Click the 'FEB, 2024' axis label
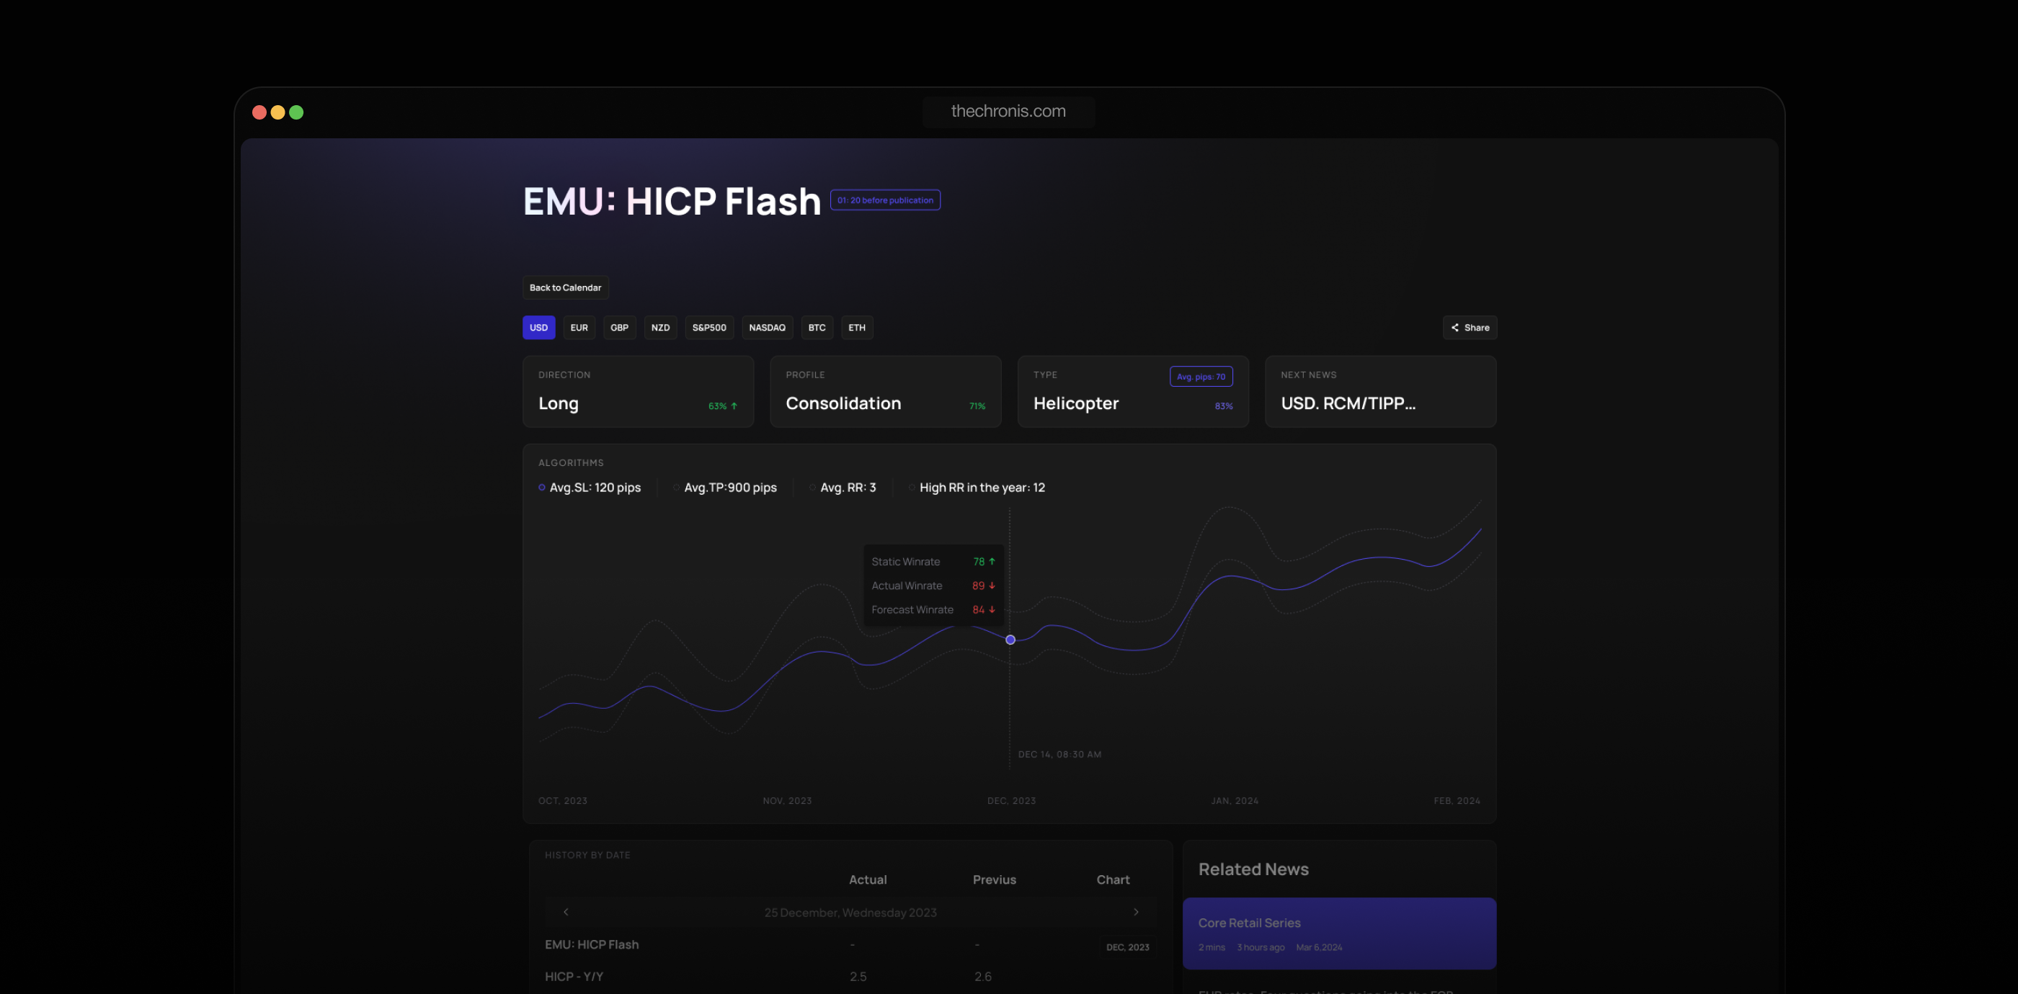 pyautogui.click(x=1457, y=801)
